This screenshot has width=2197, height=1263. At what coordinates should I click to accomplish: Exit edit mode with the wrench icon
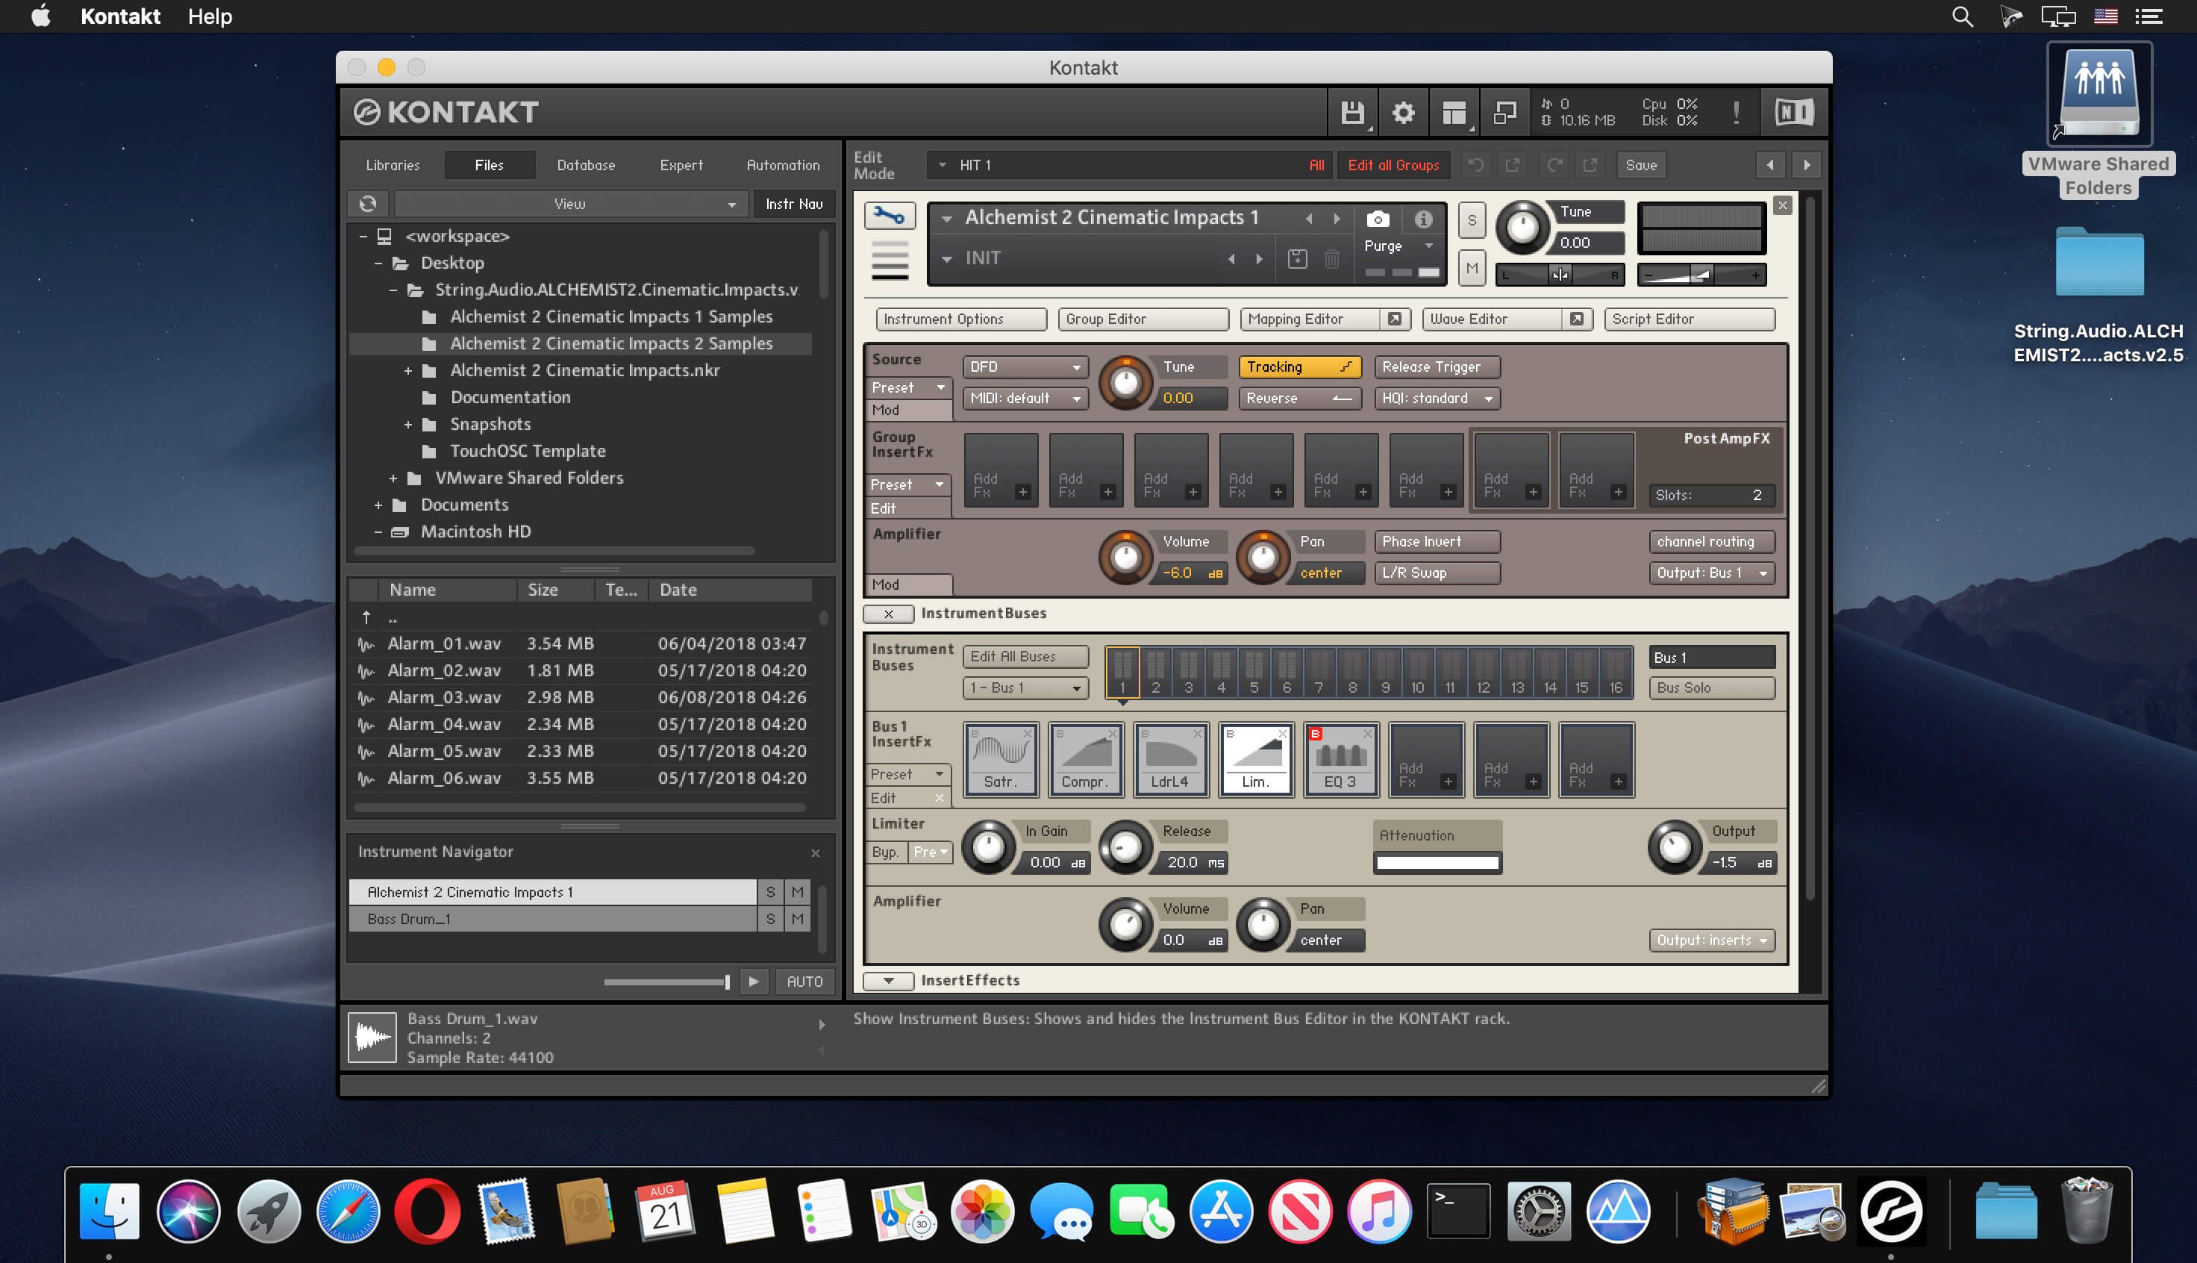click(889, 215)
